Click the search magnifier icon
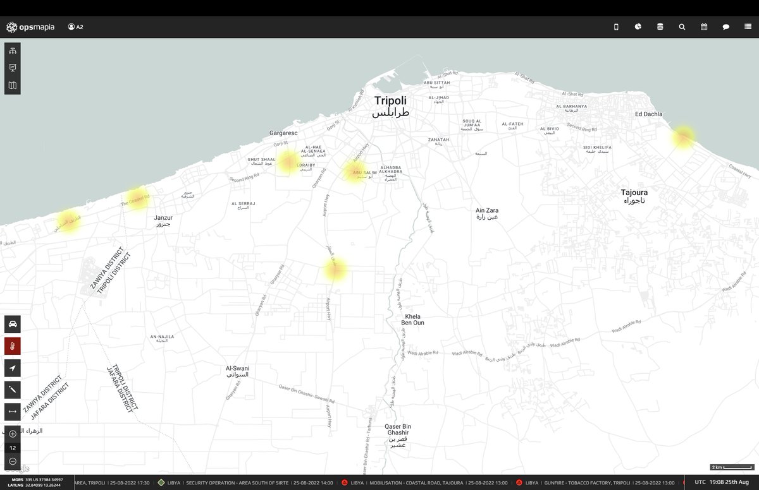Image resolution: width=759 pixels, height=490 pixels. pos(682,27)
